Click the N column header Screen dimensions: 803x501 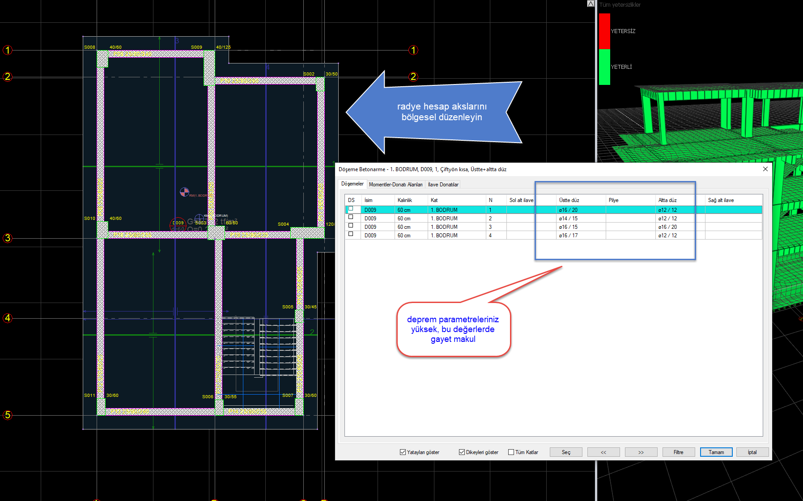pyautogui.click(x=496, y=200)
